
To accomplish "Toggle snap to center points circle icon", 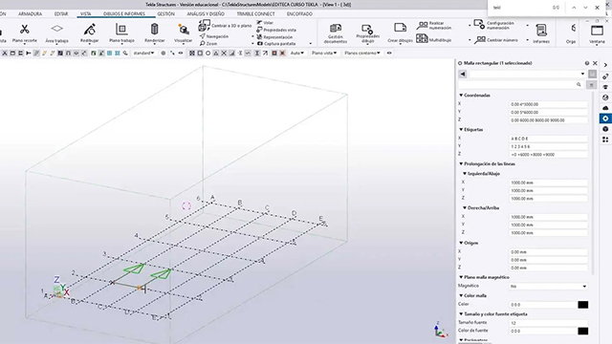I will coord(208,54).
